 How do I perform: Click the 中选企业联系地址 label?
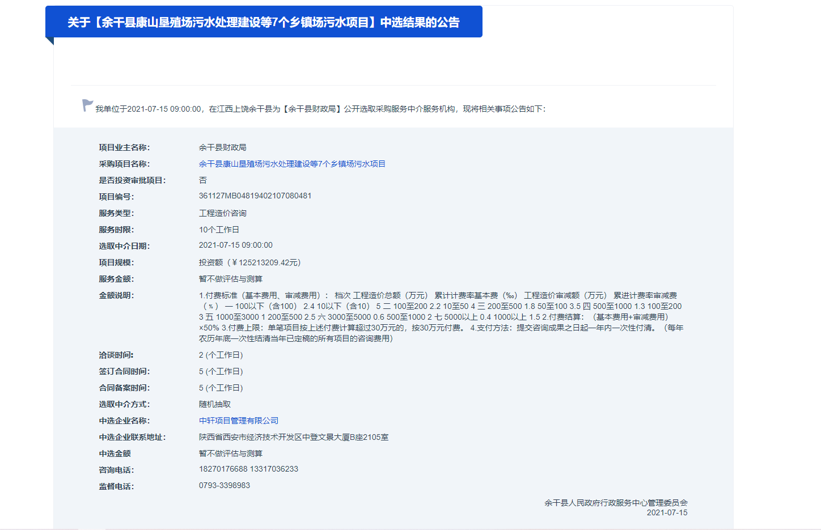pyautogui.click(x=132, y=437)
